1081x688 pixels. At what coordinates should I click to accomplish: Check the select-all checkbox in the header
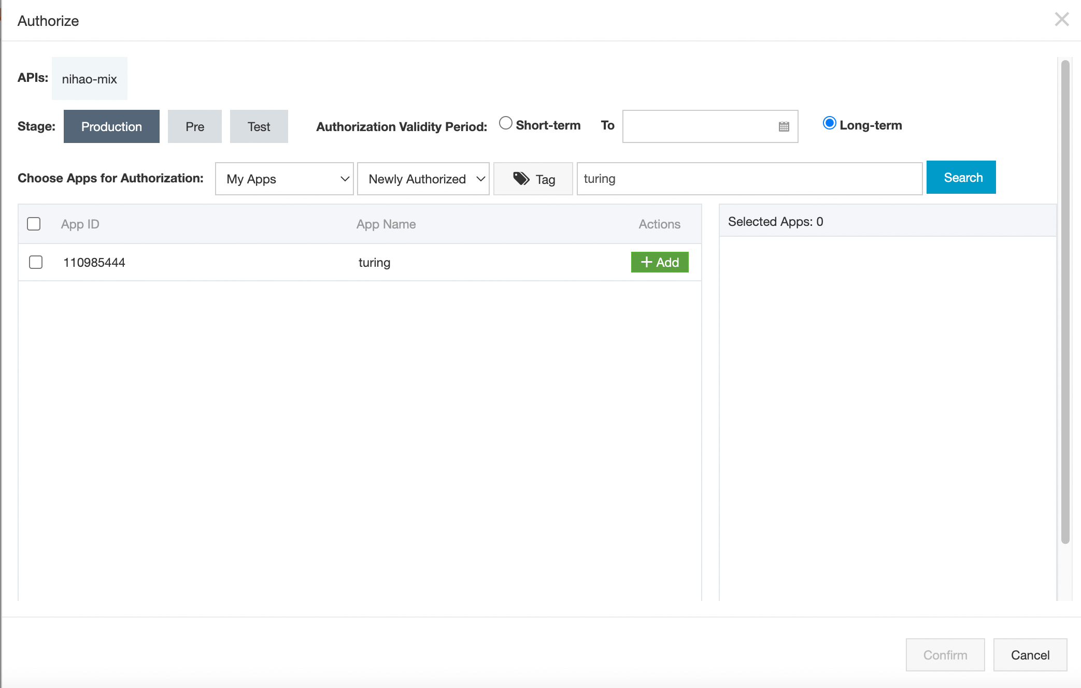tap(34, 223)
